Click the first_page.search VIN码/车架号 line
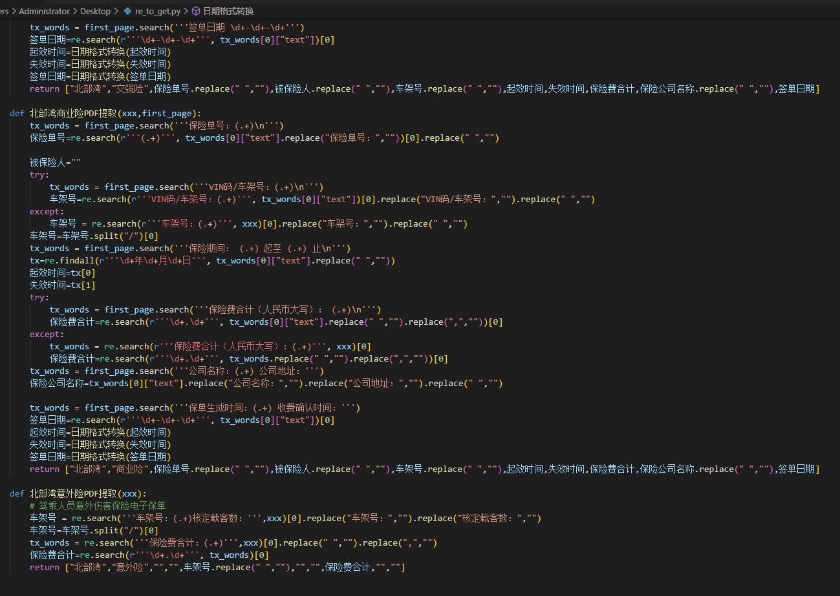 pyautogui.click(x=187, y=187)
